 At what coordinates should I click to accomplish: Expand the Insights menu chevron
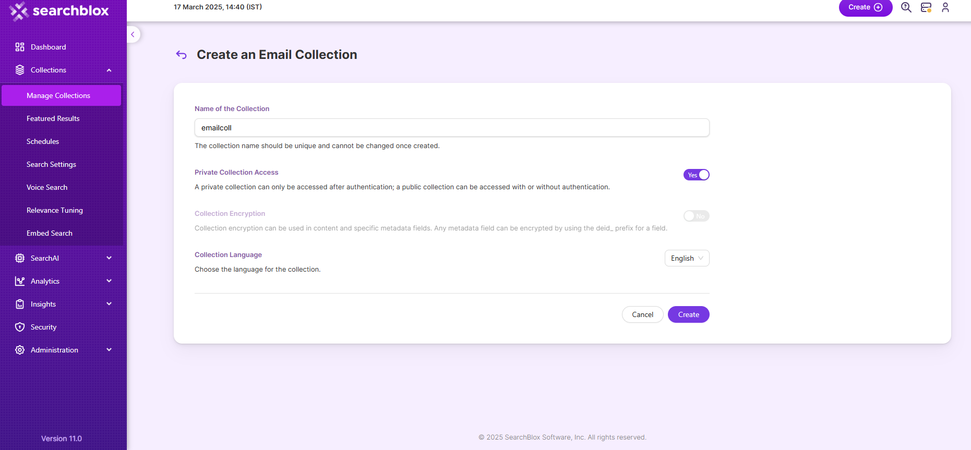tap(109, 304)
